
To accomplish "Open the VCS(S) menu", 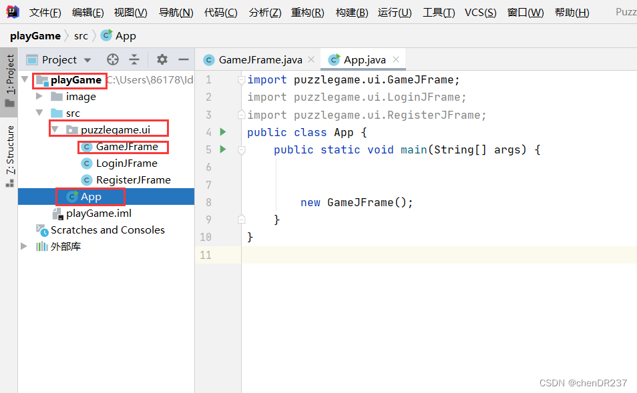I will point(481,13).
